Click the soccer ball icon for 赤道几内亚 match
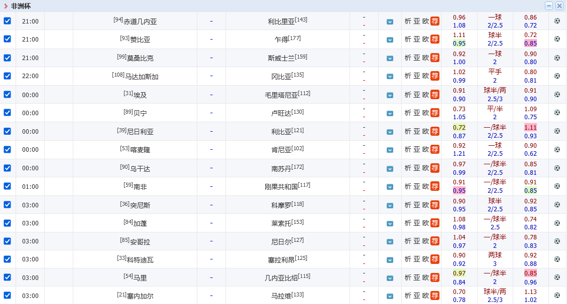This screenshot has width=567, height=304. pos(557,21)
